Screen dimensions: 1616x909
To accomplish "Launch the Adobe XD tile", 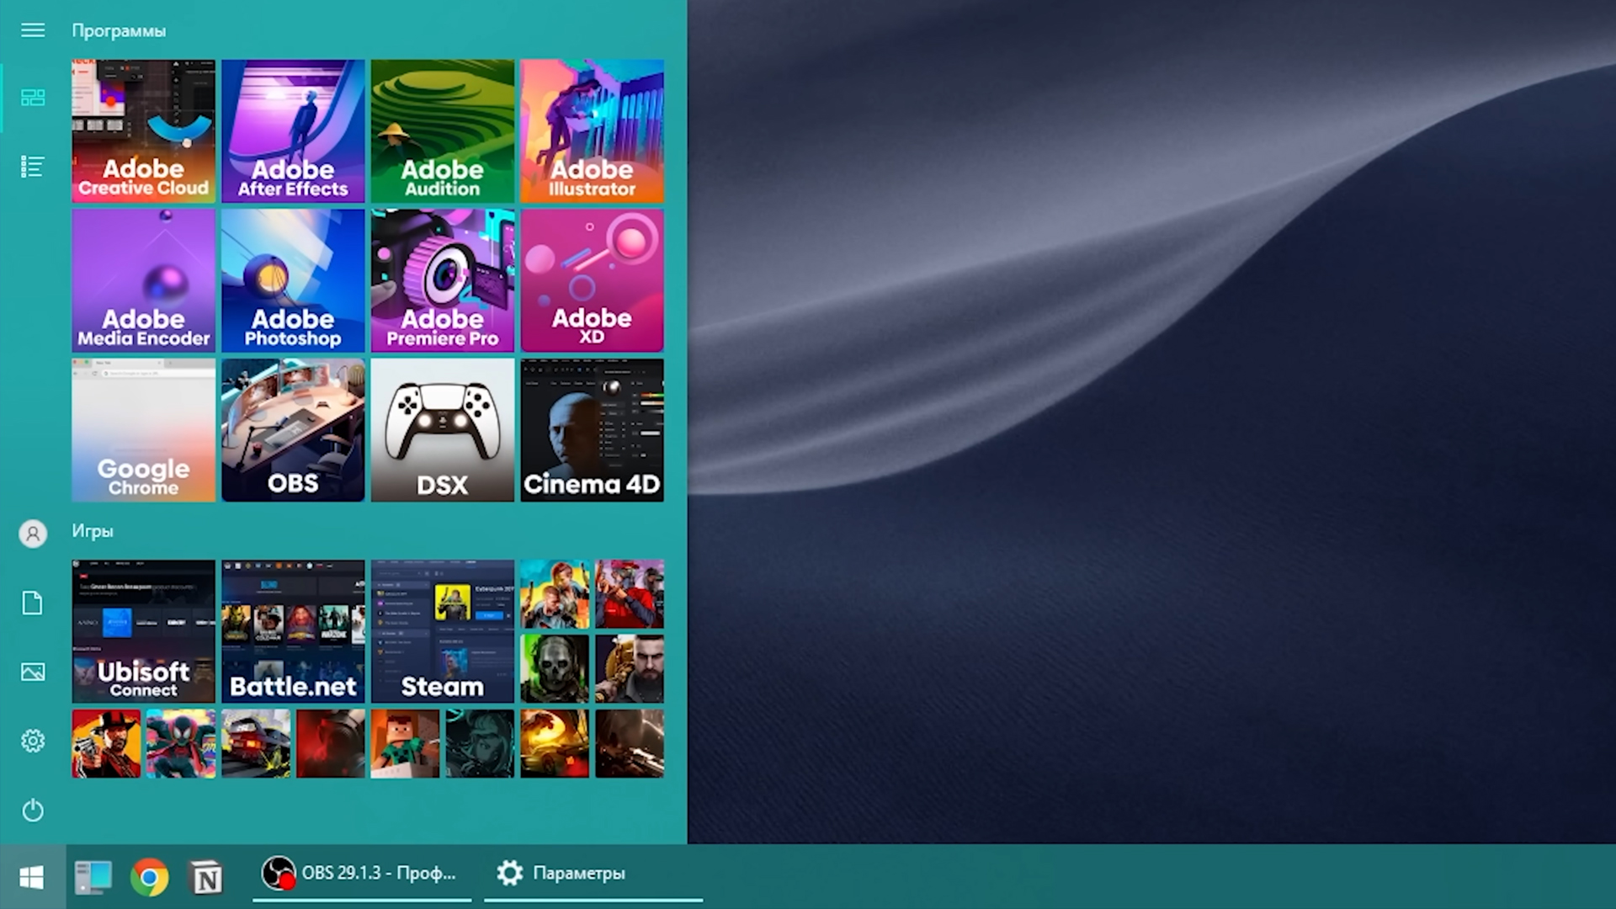I will (592, 280).
